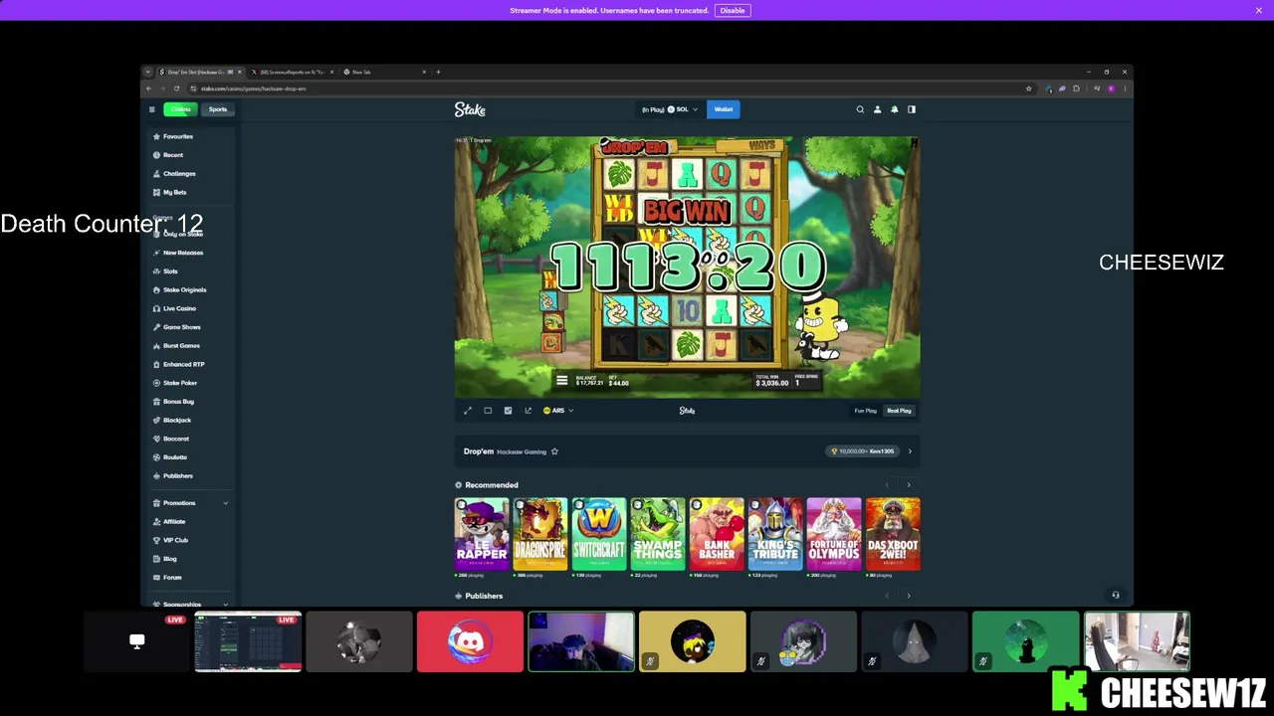Show previous Recommended games arrow
Image resolution: width=1274 pixels, height=716 pixels.
coord(887,485)
